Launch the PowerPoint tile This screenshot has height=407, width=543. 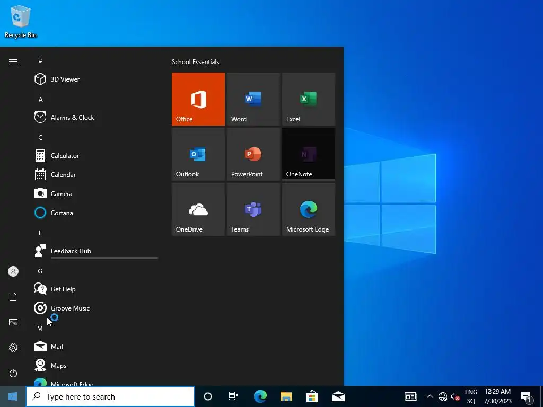(253, 154)
